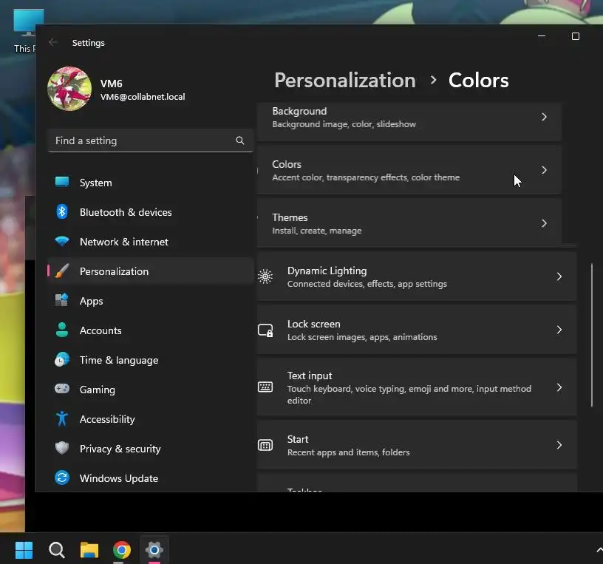603x564 pixels.
Task: Click the Find a setting field
Action: 150,140
